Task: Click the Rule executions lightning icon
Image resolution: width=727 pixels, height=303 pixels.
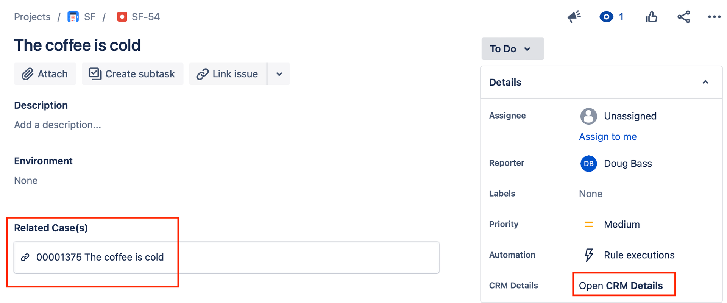Action: pos(589,255)
